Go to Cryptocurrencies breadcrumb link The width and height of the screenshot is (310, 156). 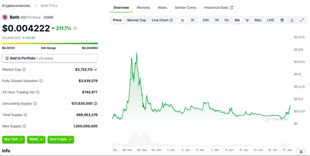(x=16, y=6)
